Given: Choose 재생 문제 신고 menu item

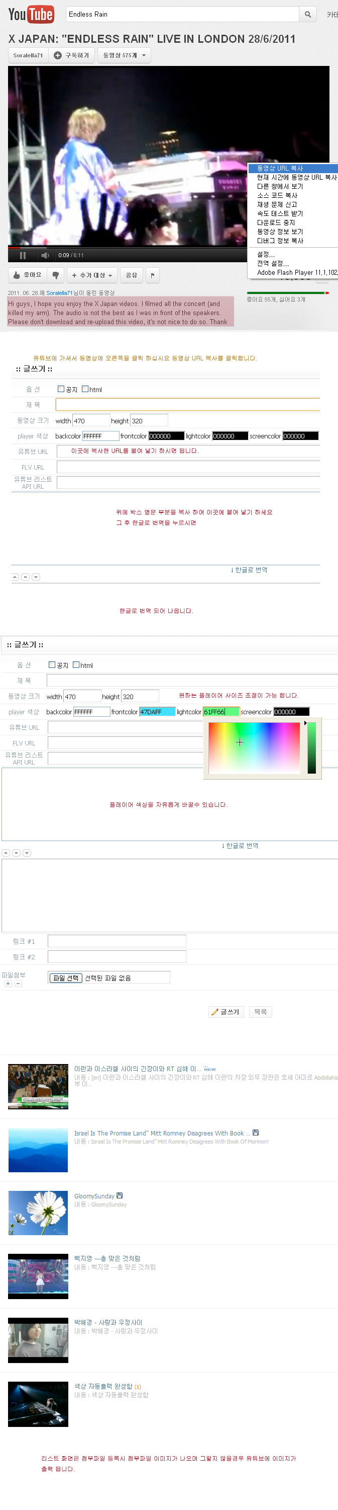Looking at the screenshot, I should [293, 204].
